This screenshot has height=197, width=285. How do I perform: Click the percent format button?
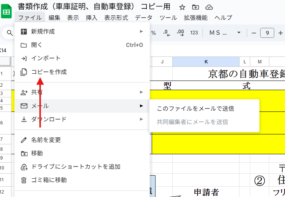pyautogui.click(x=153, y=33)
